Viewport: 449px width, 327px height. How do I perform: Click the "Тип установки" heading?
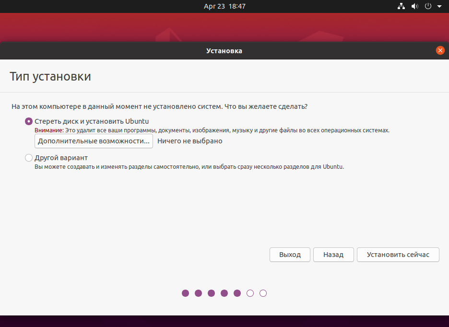[50, 76]
